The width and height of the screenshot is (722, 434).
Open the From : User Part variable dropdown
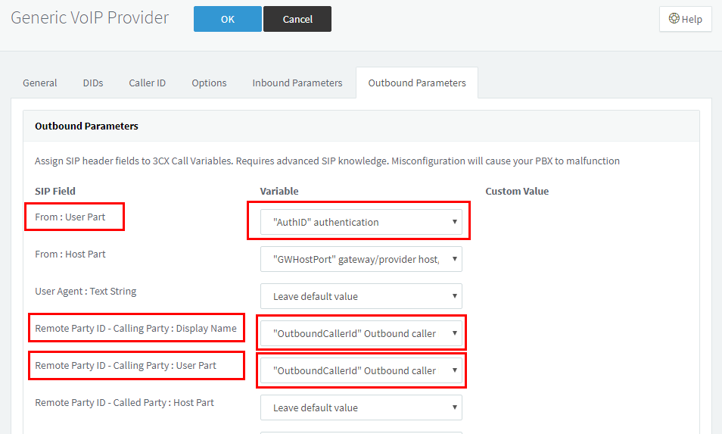(361, 222)
